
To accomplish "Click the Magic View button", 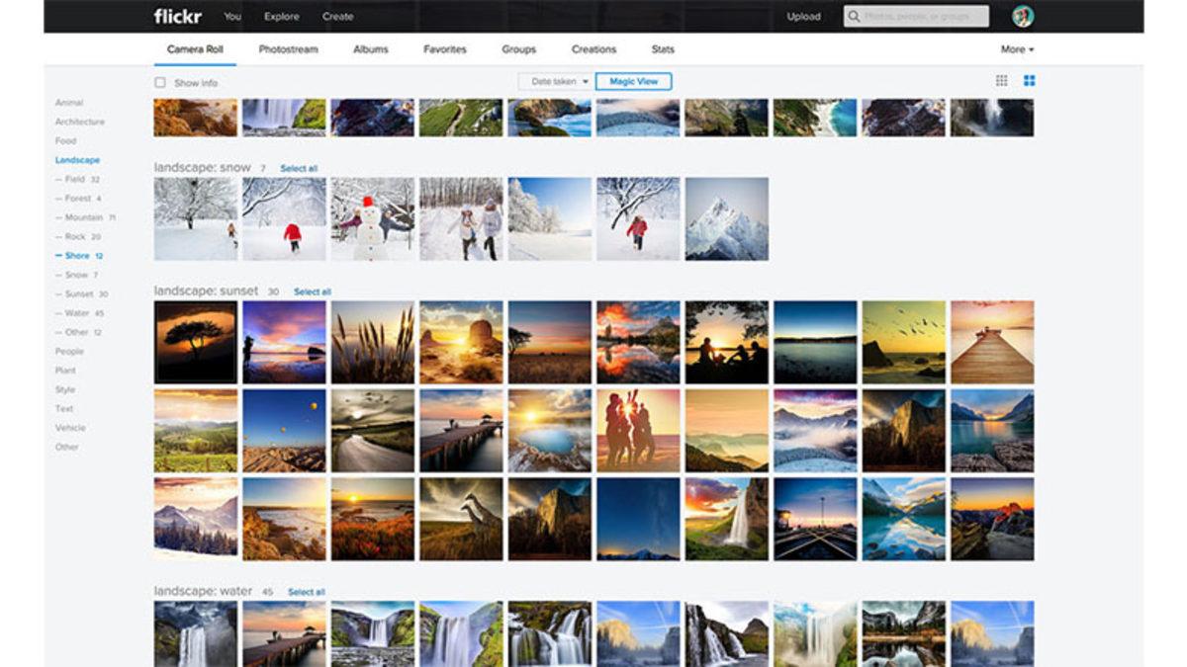I will (633, 82).
